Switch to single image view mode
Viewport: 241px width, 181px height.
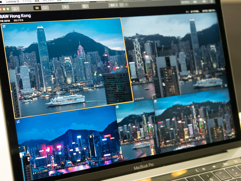pyautogui.click(x=45, y=8)
